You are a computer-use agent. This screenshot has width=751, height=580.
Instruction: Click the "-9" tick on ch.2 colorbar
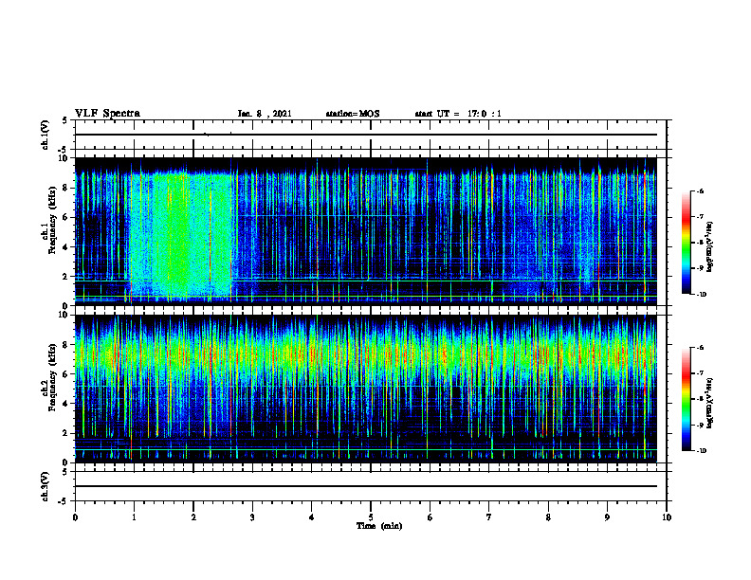[x=699, y=425]
